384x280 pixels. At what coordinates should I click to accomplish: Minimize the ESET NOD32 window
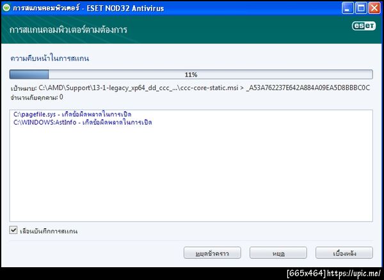[348, 8]
